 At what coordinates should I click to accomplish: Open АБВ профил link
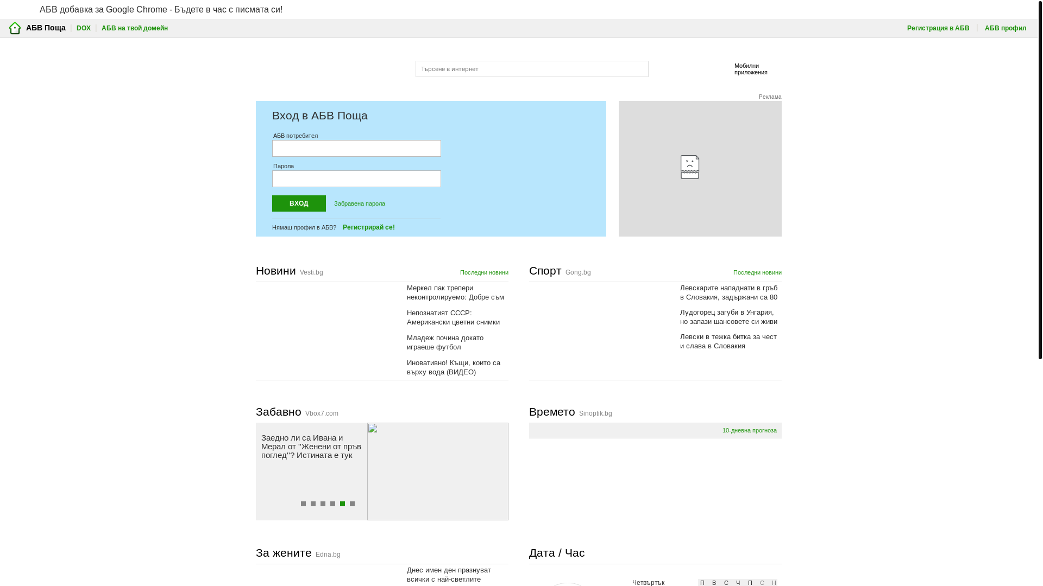(x=1006, y=28)
